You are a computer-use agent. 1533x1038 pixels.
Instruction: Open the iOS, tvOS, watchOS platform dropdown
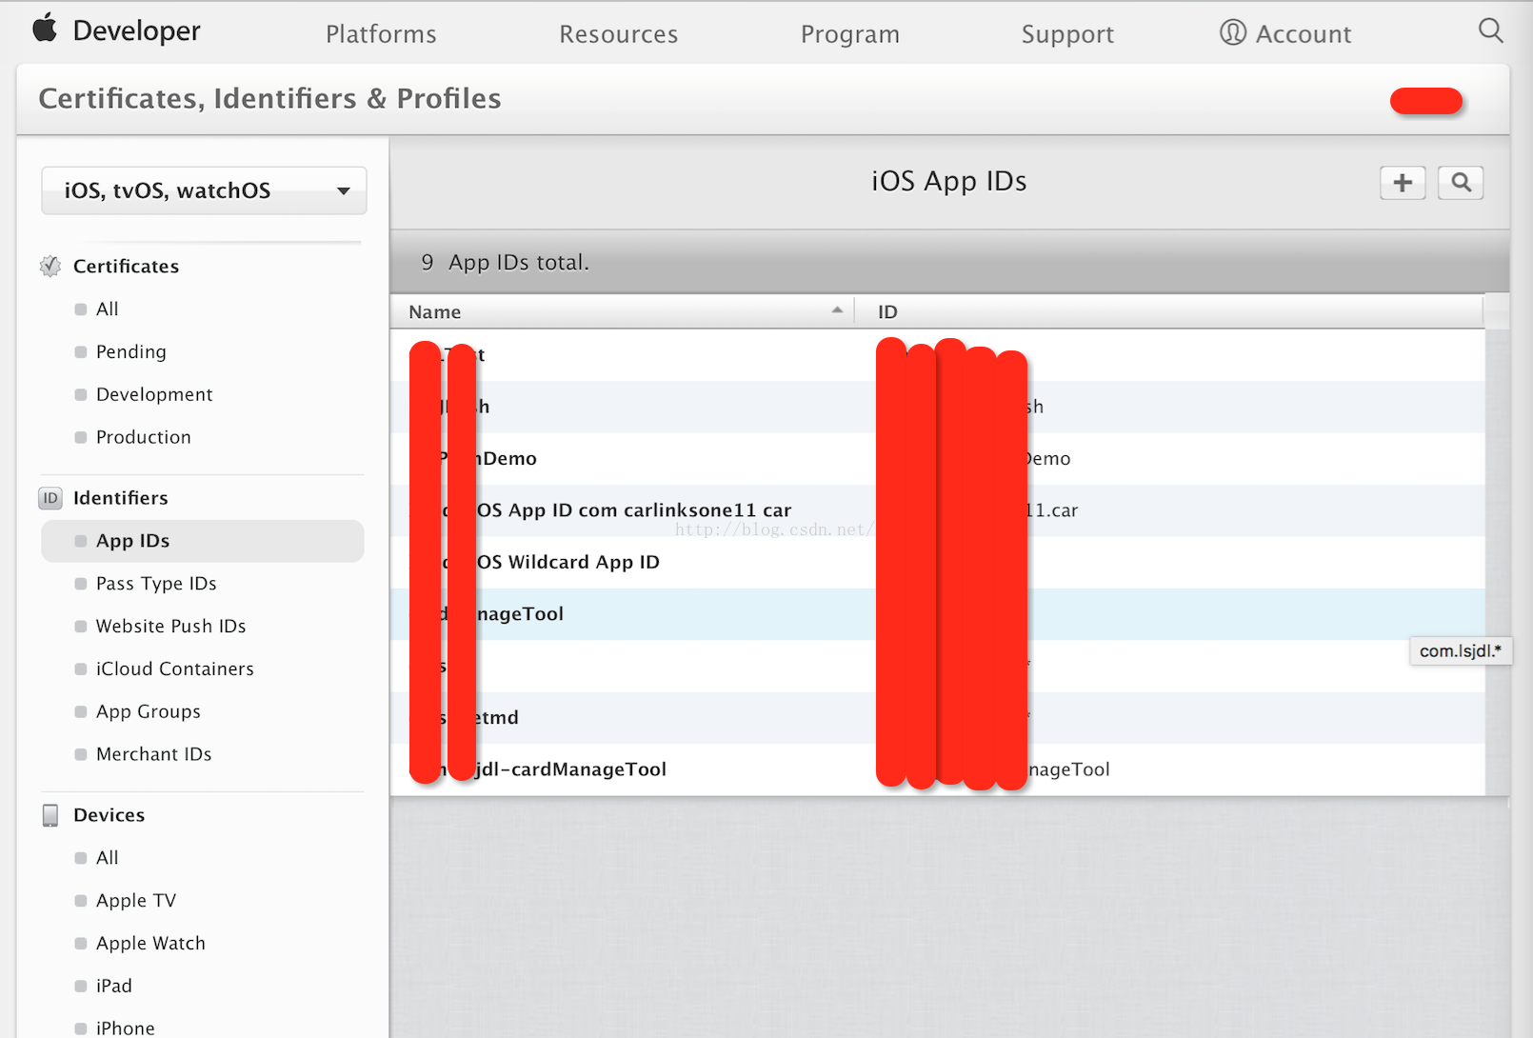point(204,190)
